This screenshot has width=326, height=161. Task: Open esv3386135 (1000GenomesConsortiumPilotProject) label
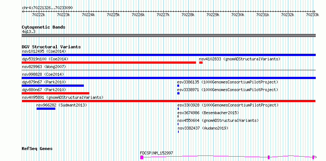(227, 82)
